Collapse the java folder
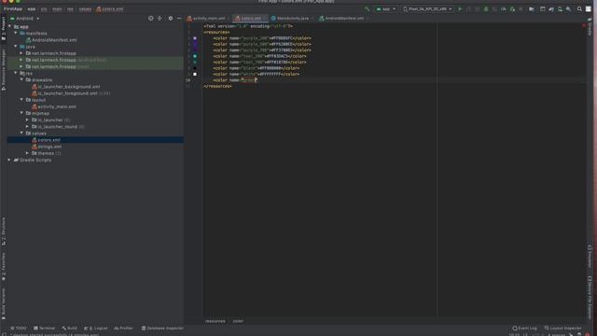The height and width of the screenshot is (336, 597). coord(16,47)
